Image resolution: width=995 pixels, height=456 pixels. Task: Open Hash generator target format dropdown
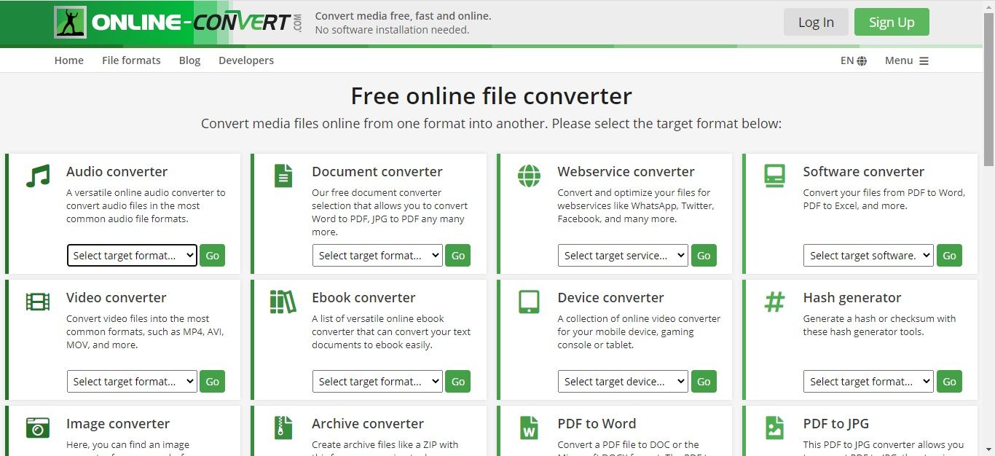tap(868, 382)
